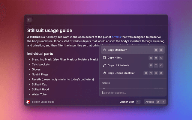
Task: Click the Bear app icon in the footer
Action: coord(28,102)
